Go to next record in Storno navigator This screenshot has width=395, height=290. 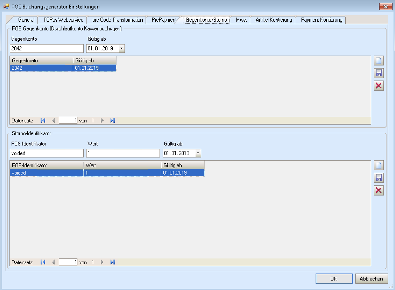102,262
